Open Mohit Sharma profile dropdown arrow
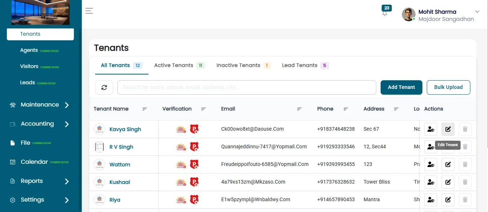 (x=477, y=12)
